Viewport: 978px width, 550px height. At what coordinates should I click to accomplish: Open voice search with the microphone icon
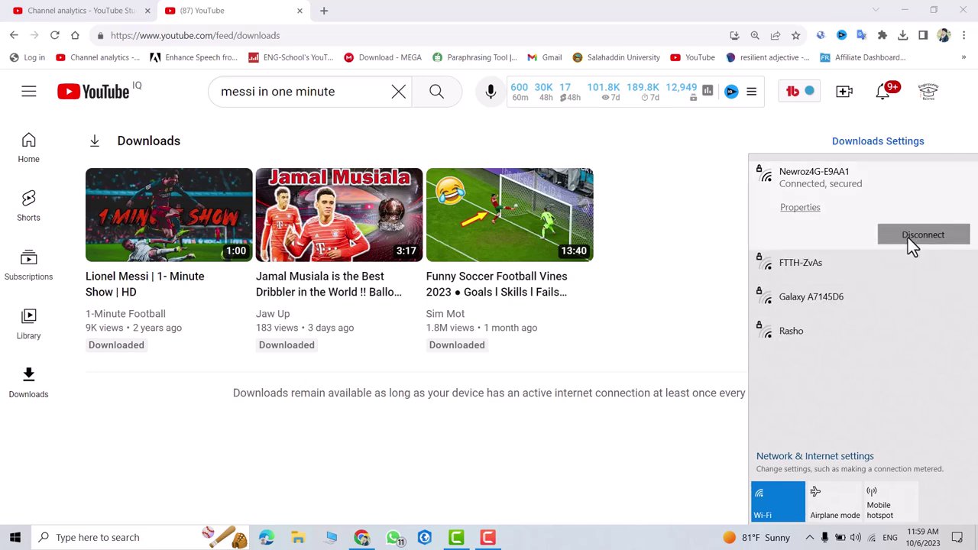click(490, 91)
